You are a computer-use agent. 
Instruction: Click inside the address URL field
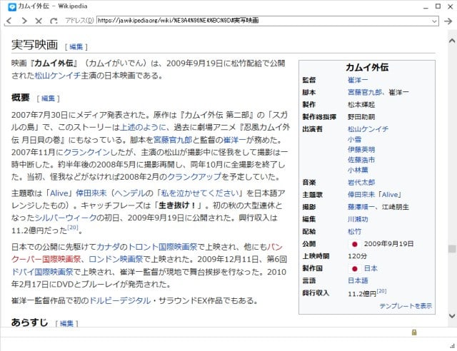(x=263, y=21)
